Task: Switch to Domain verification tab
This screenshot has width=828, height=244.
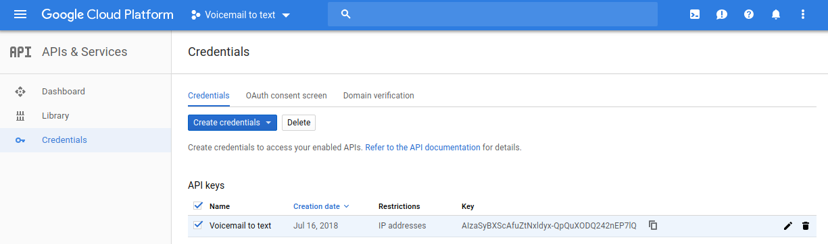Action: [x=379, y=96]
